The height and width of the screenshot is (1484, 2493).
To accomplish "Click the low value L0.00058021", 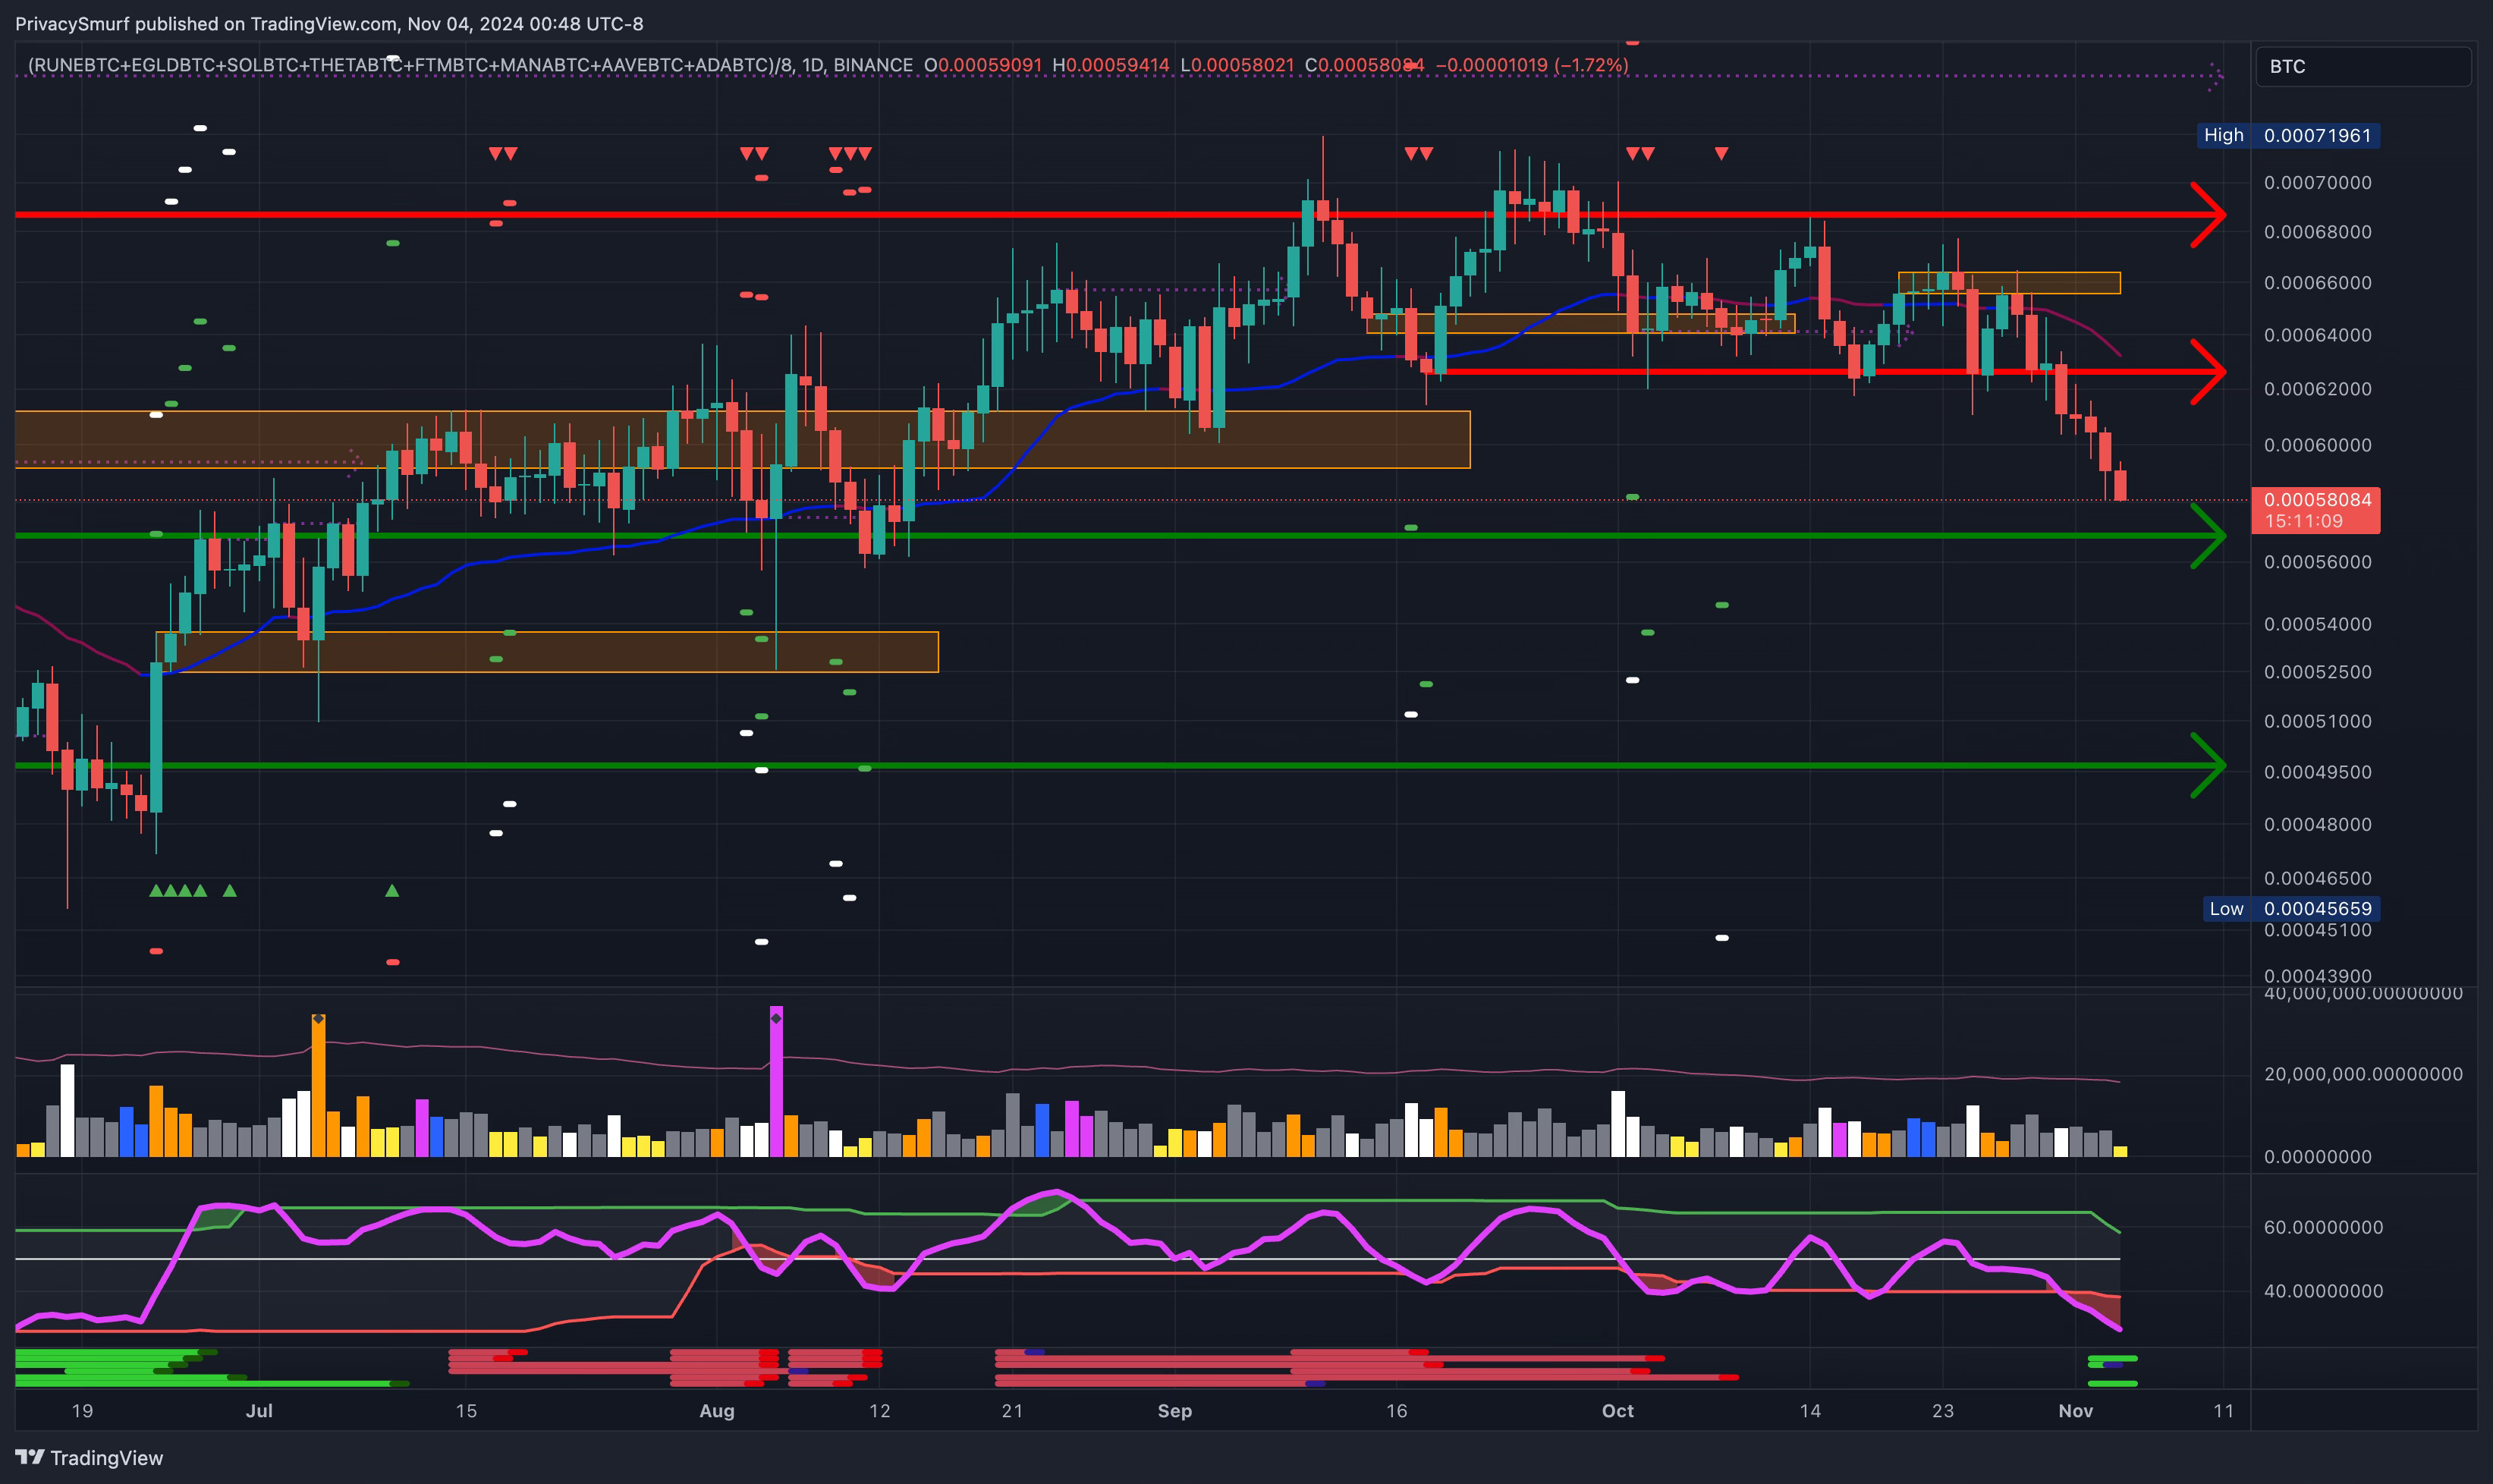I will 1237,65.
